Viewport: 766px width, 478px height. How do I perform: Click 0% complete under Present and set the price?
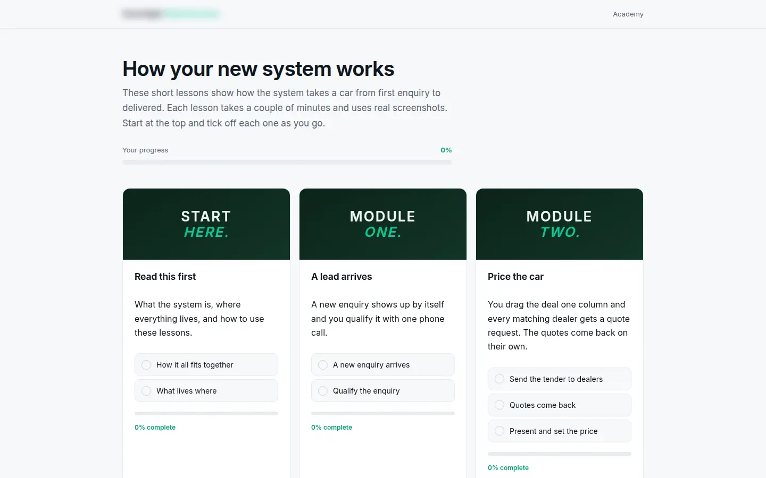coord(508,468)
